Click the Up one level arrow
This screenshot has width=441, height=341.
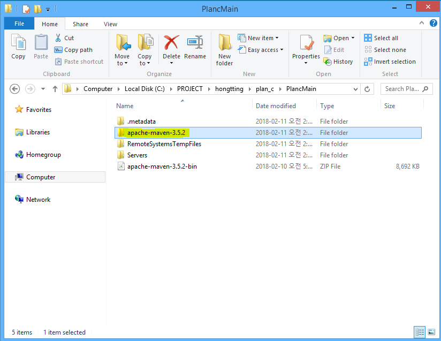(x=55, y=89)
